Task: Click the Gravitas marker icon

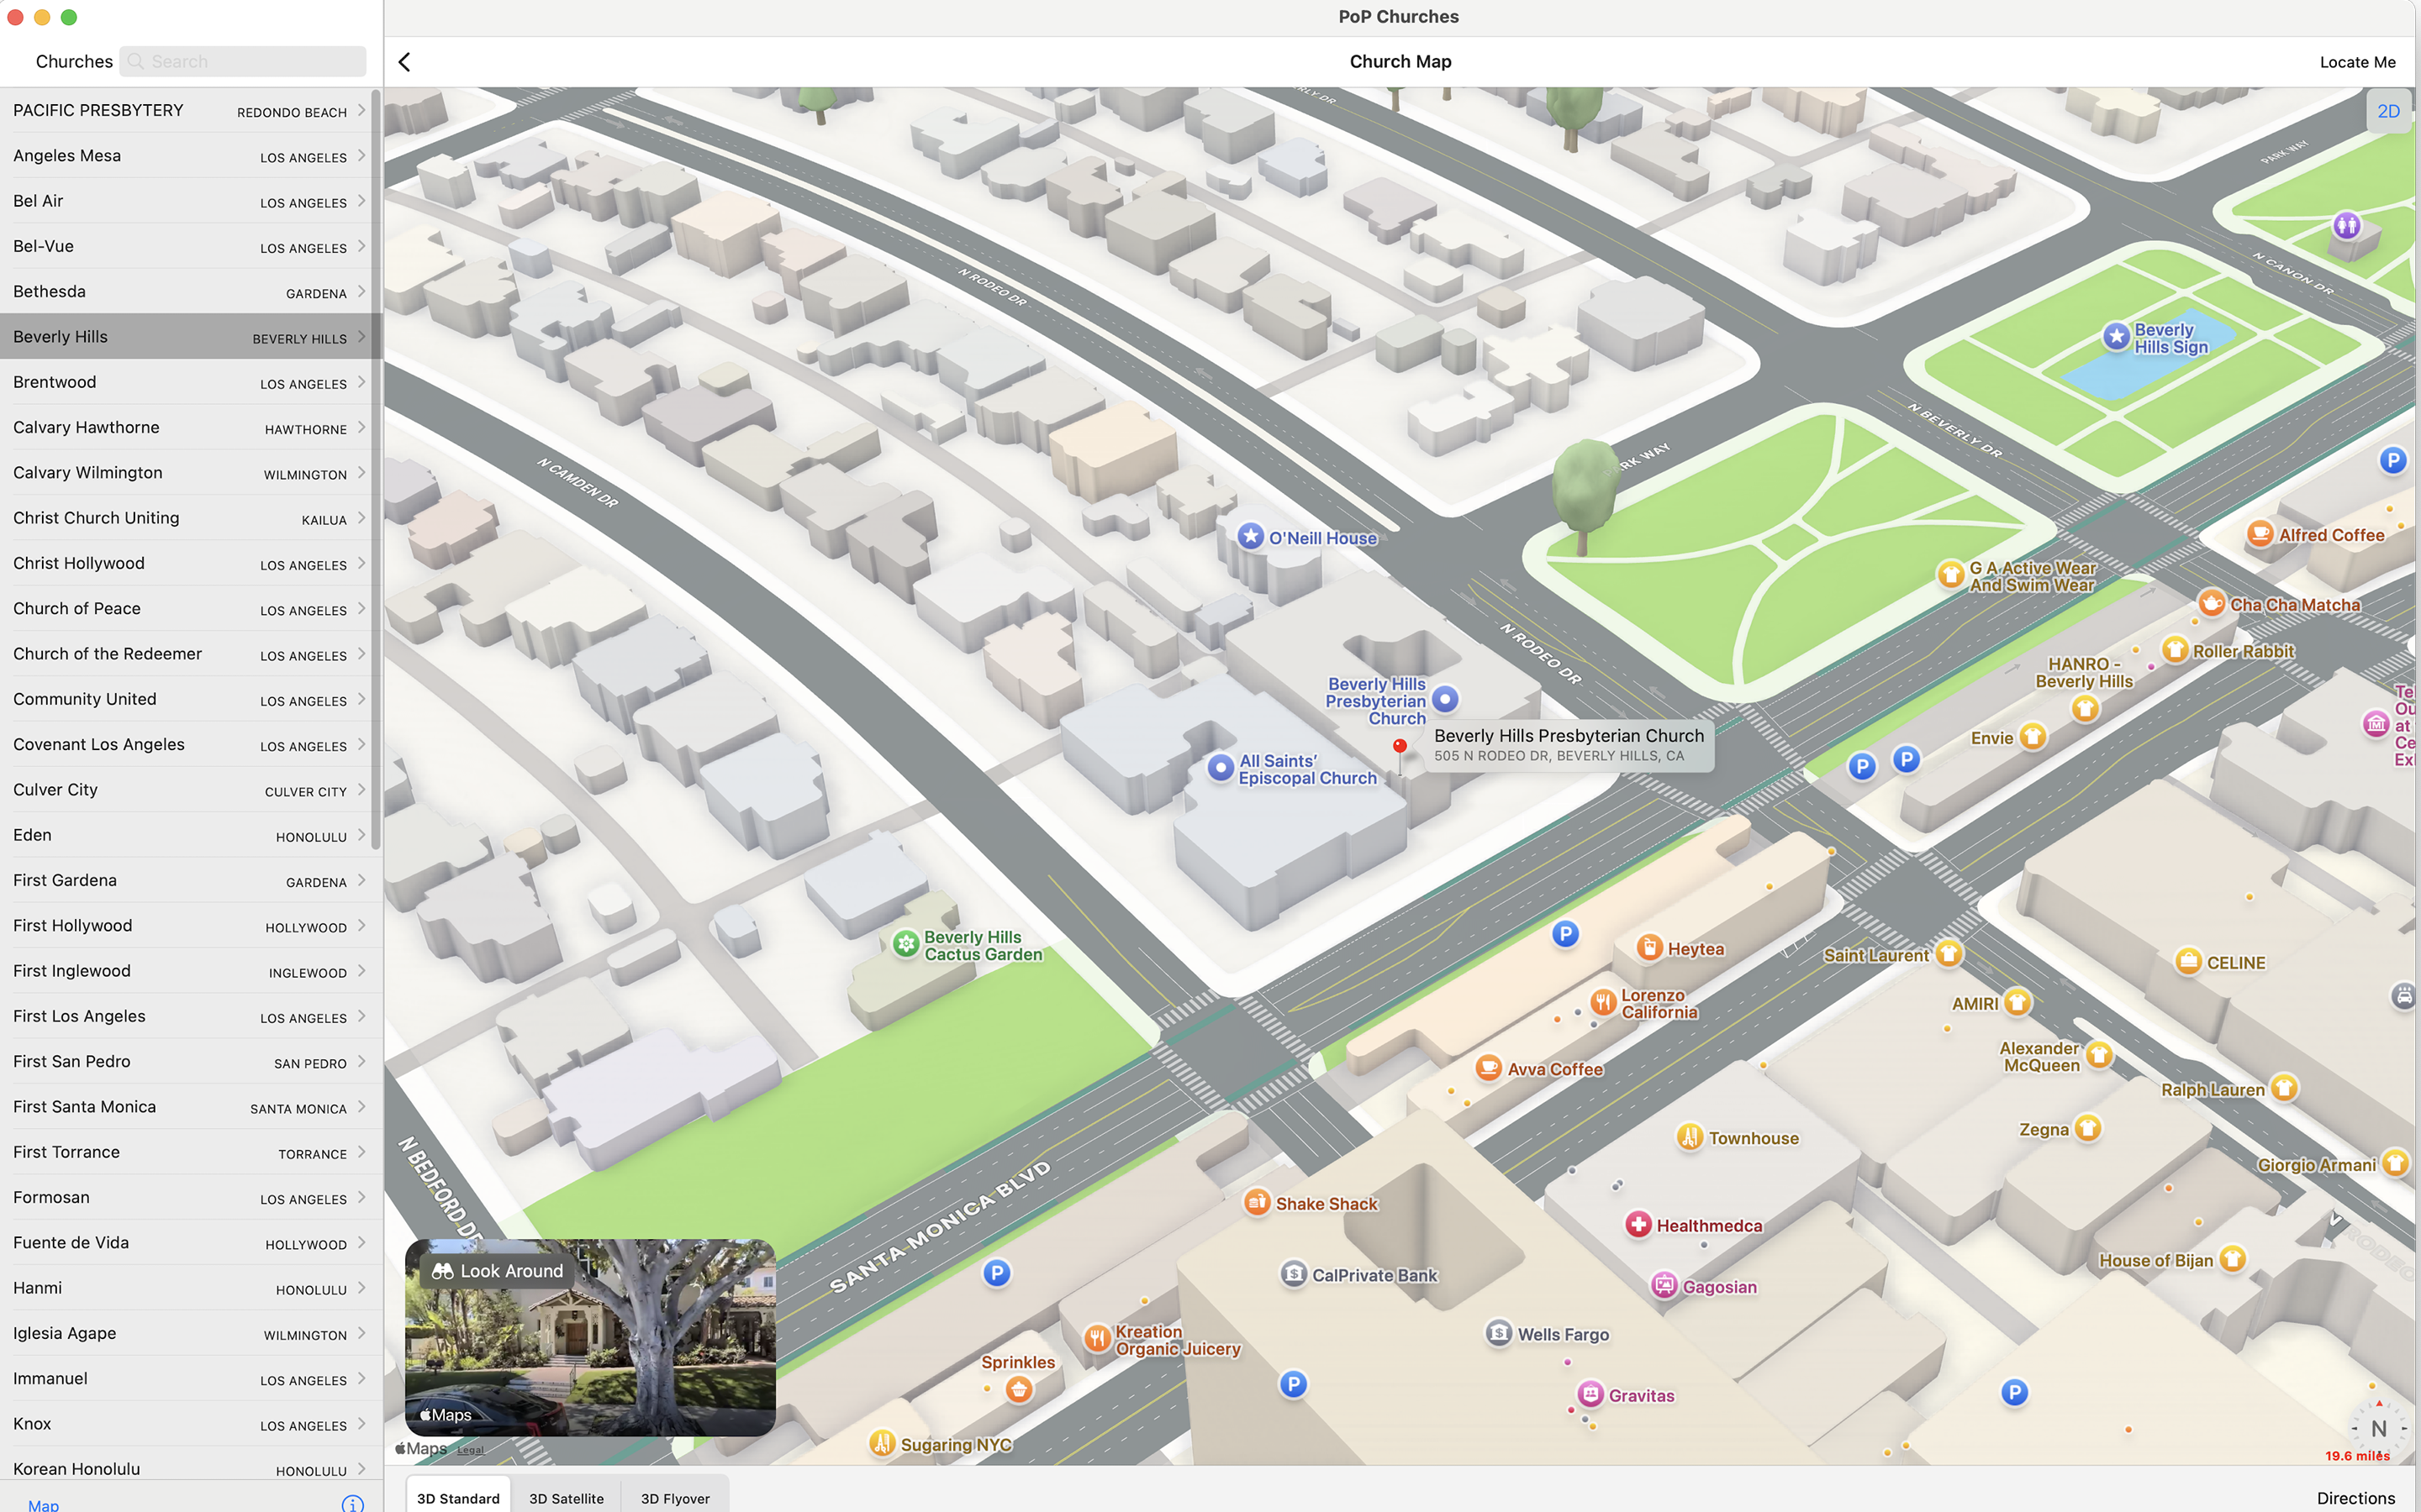Action: point(1590,1394)
